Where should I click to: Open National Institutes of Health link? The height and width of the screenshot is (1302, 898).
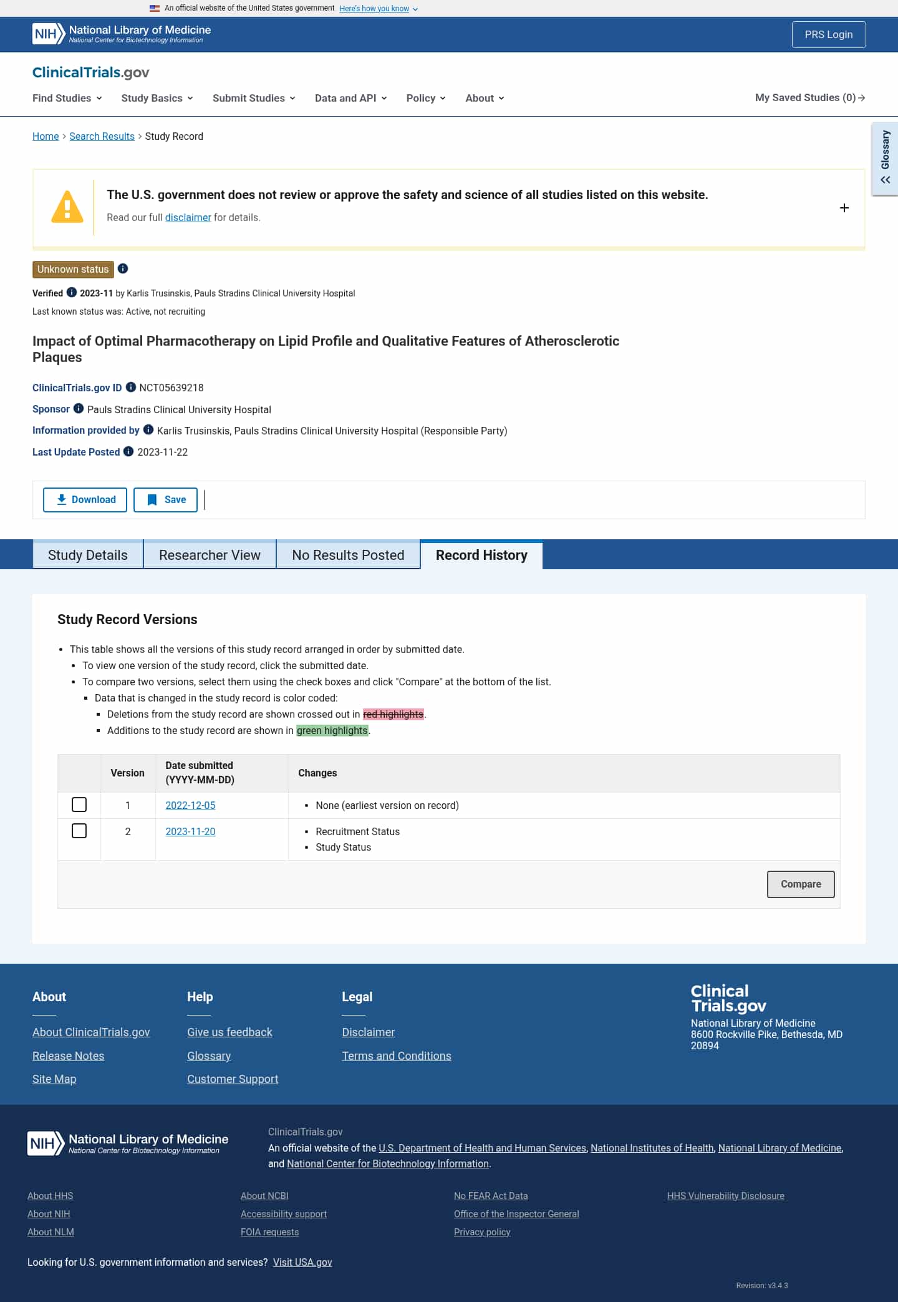(x=652, y=1148)
